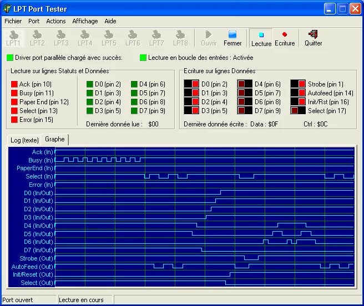Screen dimensions: 364x306
Task: Click the Ctrl value $0C
Action: tap(322, 124)
